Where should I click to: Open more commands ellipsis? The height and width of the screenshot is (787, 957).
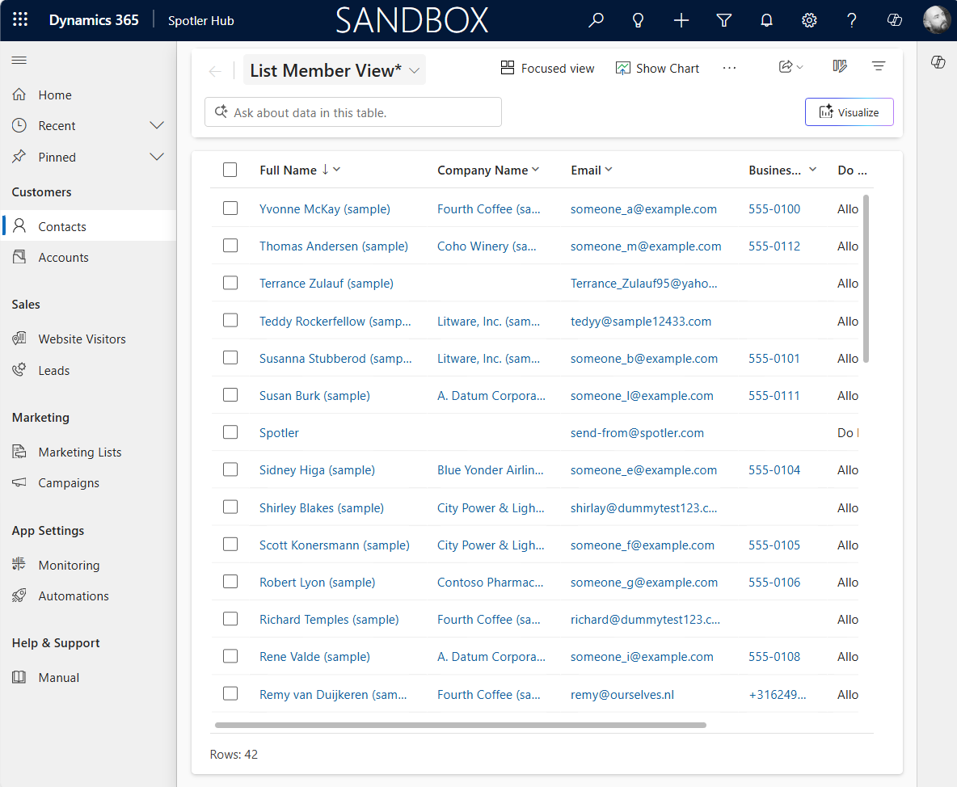(x=729, y=69)
